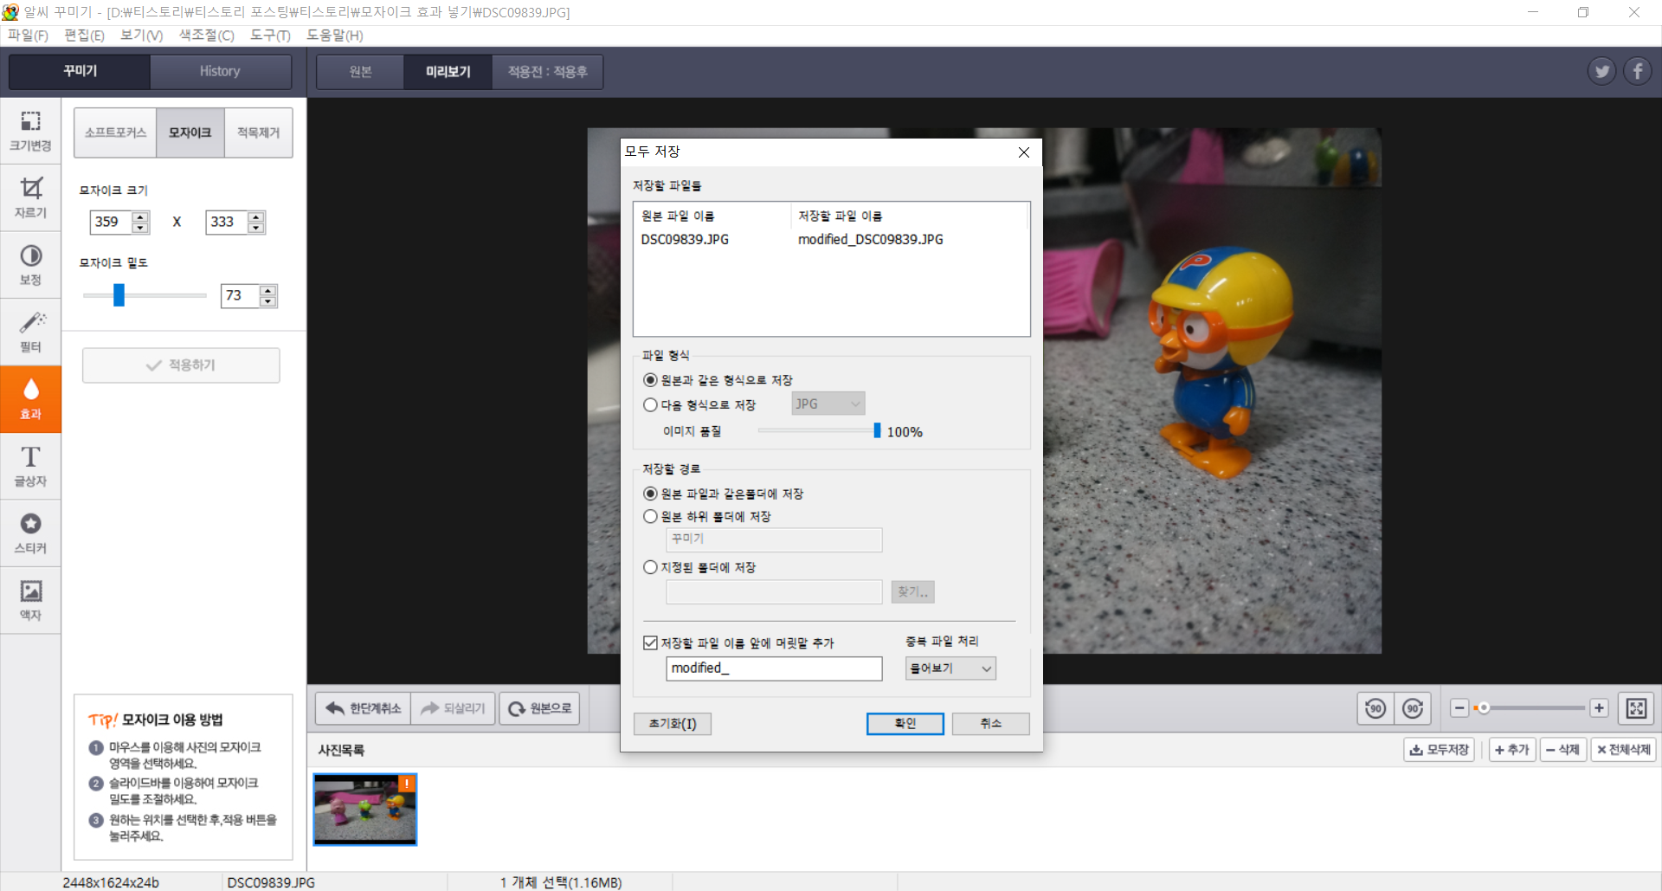Screen dimensions: 1662x891
Task: Open the 스티커 sticker tool
Action: (30, 533)
